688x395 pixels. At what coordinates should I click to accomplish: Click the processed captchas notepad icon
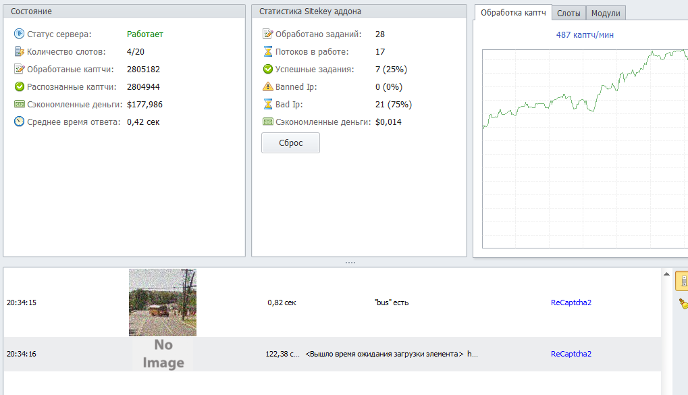[x=19, y=69]
